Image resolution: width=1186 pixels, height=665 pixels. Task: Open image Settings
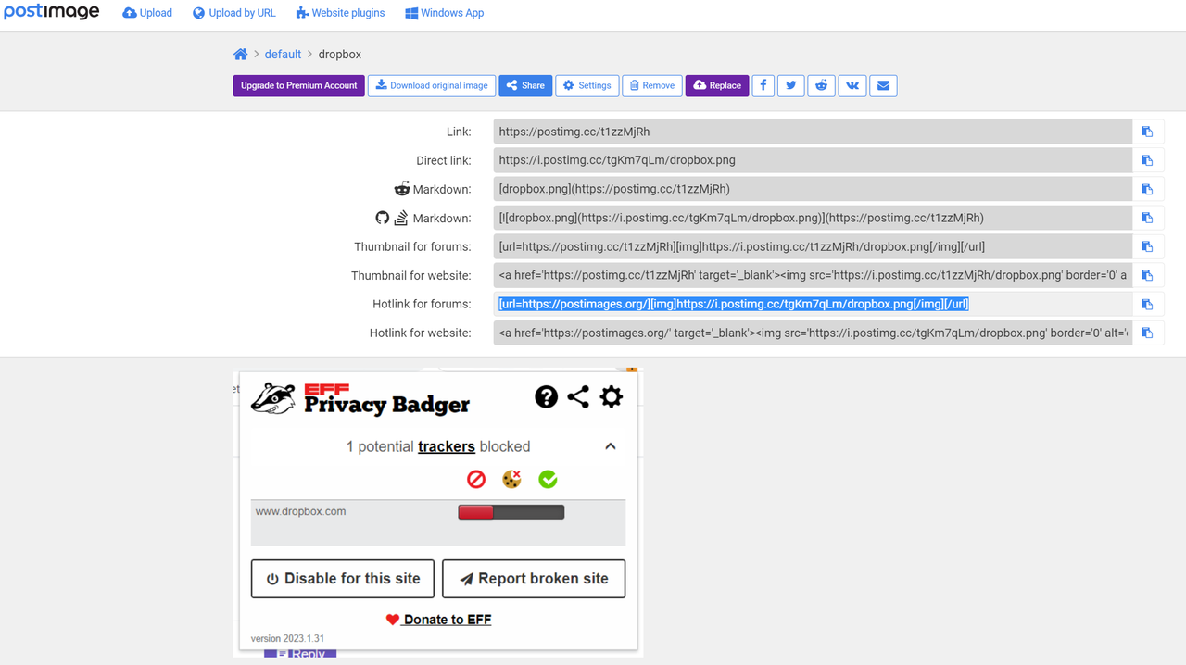[x=587, y=85]
